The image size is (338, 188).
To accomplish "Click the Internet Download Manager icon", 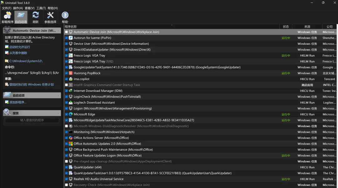I will (x=70, y=91).
